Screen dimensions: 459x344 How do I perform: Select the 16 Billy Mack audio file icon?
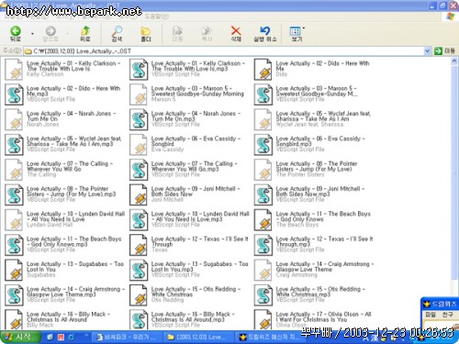click(x=14, y=319)
